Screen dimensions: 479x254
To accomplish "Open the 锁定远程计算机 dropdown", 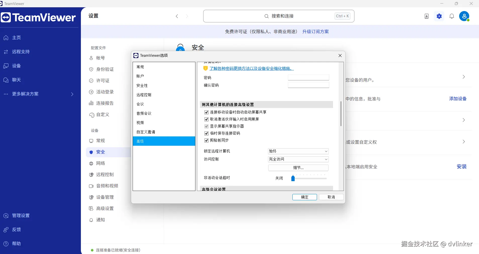I will coord(298,151).
